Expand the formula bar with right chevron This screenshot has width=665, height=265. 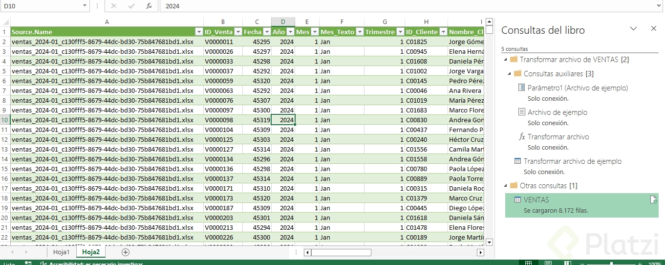pos(659,6)
